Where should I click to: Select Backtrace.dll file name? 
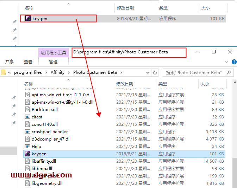(x=45, y=110)
